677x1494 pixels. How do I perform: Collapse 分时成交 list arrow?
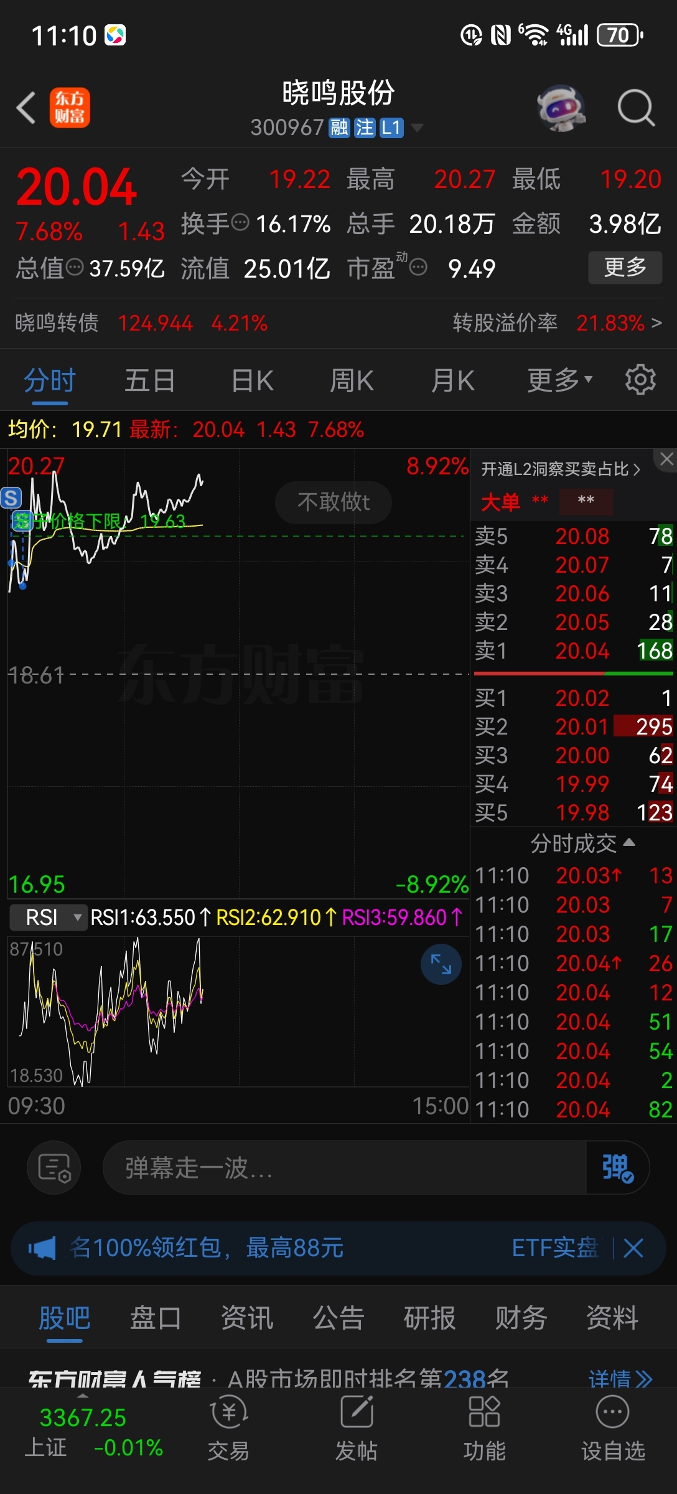(629, 842)
